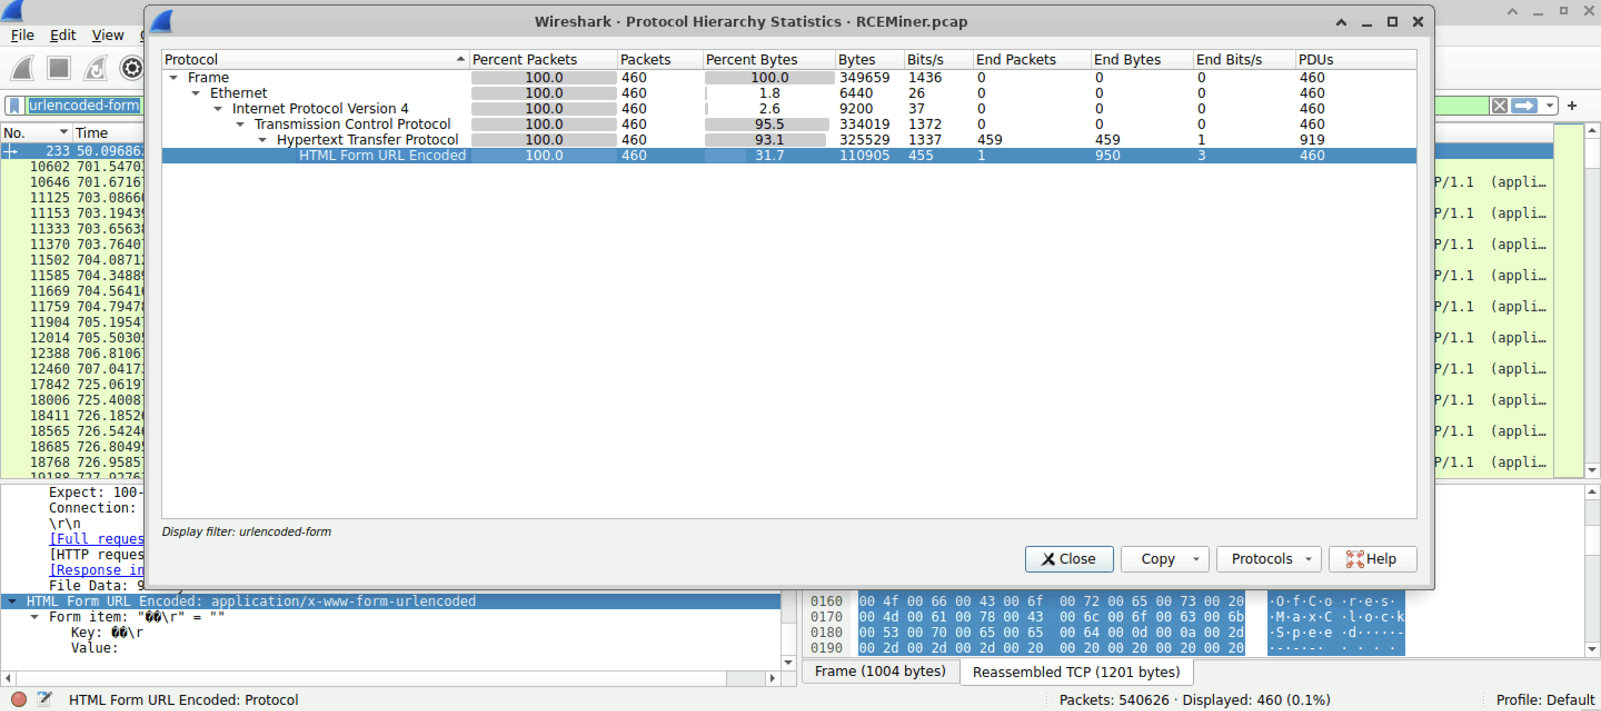Collapse HTML Form URL Encoded in packet details
The width and height of the screenshot is (1601, 711).
(12, 601)
